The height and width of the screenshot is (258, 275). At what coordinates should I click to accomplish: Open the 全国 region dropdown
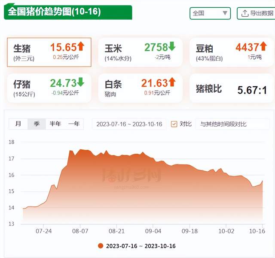point(210,13)
